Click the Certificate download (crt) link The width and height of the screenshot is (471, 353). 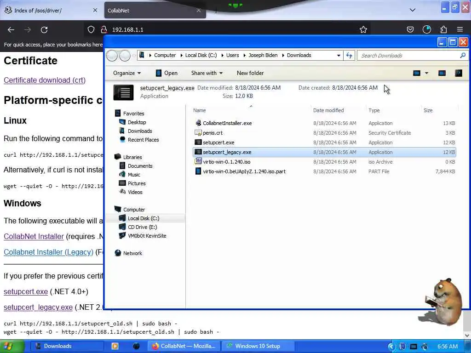click(45, 80)
